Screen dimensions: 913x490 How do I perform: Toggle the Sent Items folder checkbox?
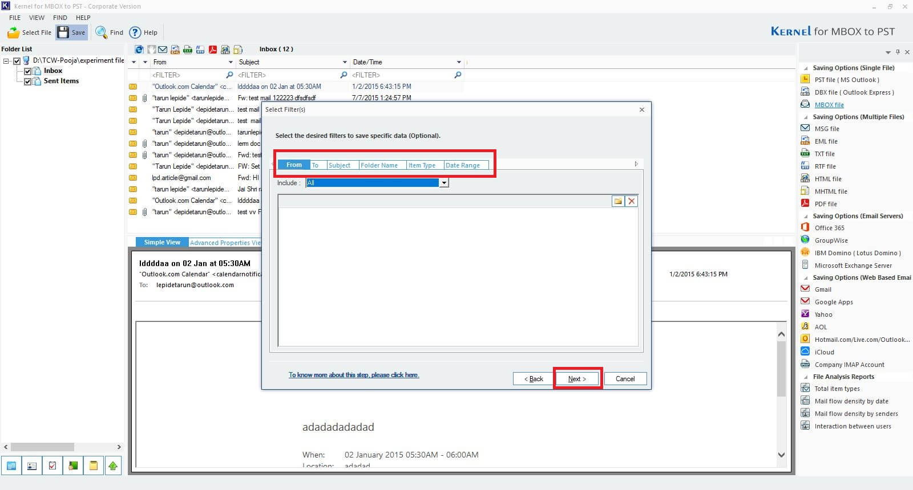[27, 81]
